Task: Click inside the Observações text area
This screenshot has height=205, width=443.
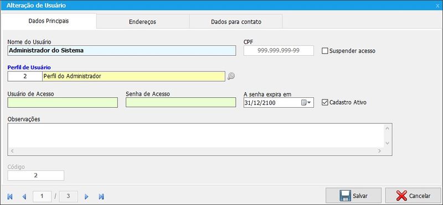Action: point(195,135)
